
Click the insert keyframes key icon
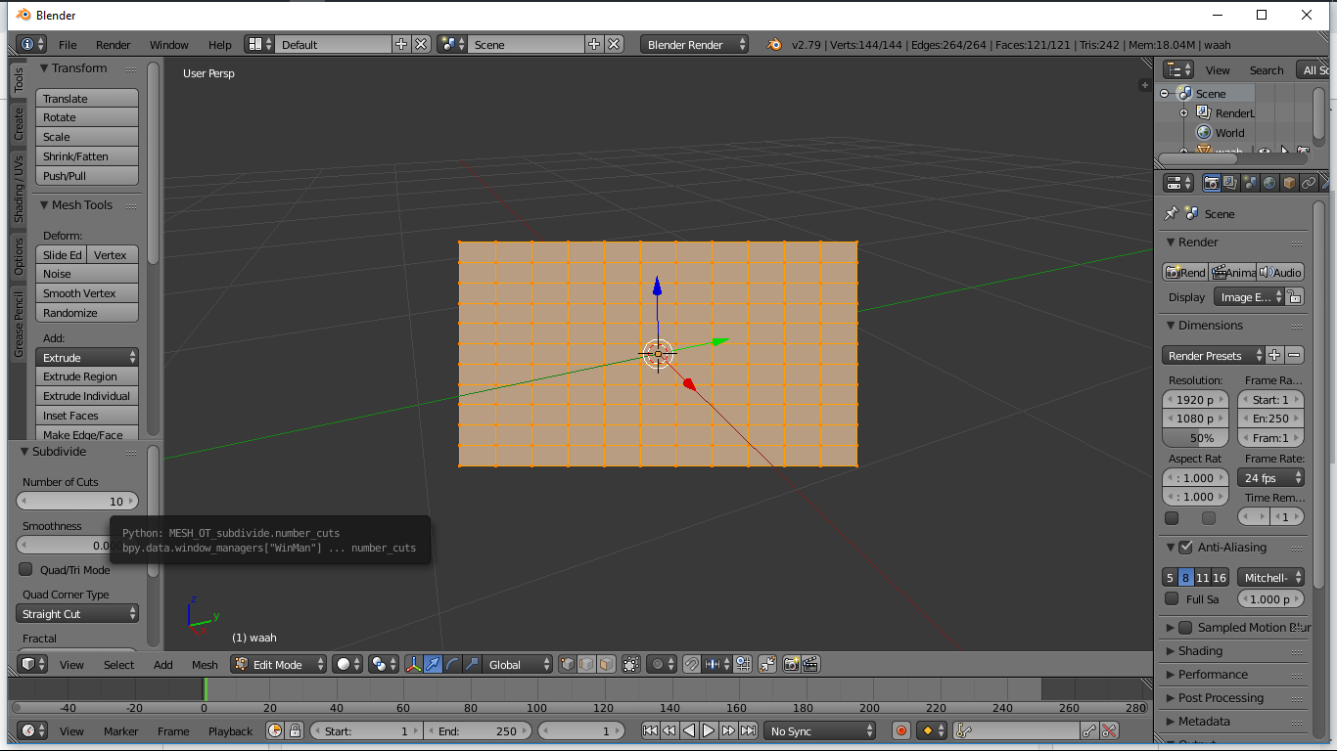tap(1089, 730)
